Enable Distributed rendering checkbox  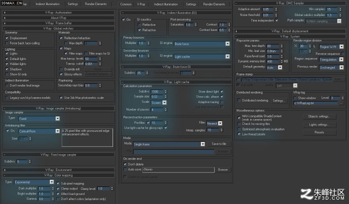coord(239,100)
